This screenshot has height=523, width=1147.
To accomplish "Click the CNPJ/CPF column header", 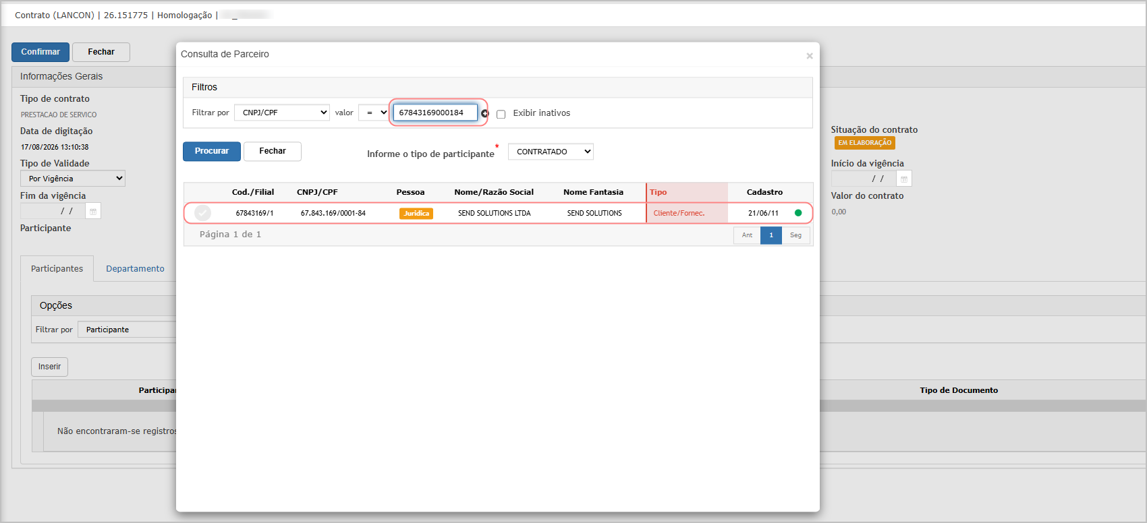I will tap(317, 192).
